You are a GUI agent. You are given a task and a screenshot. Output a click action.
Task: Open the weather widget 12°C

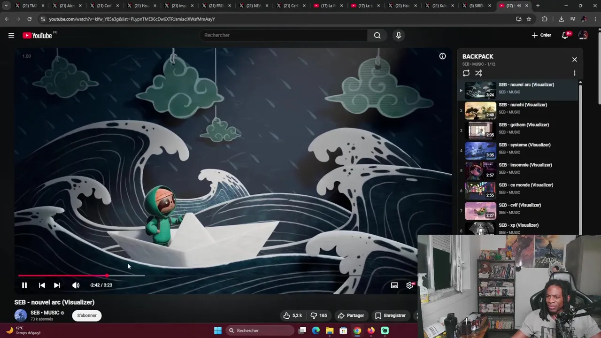tap(23, 330)
